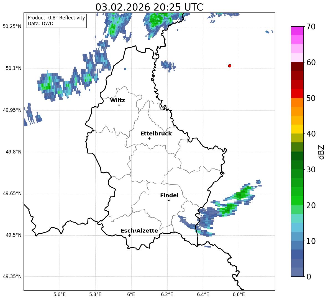Click the 20 colorbar tick label
Image resolution: width=328 pixels, height=300 pixels.
click(311, 205)
